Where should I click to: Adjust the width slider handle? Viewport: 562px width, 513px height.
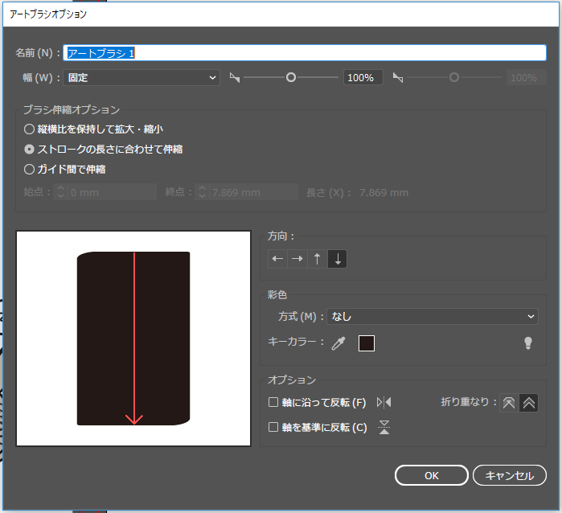(x=291, y=77)
